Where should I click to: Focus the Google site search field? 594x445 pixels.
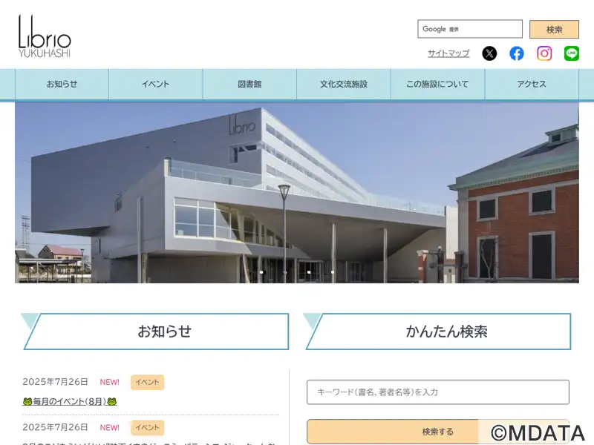(470, 29)
